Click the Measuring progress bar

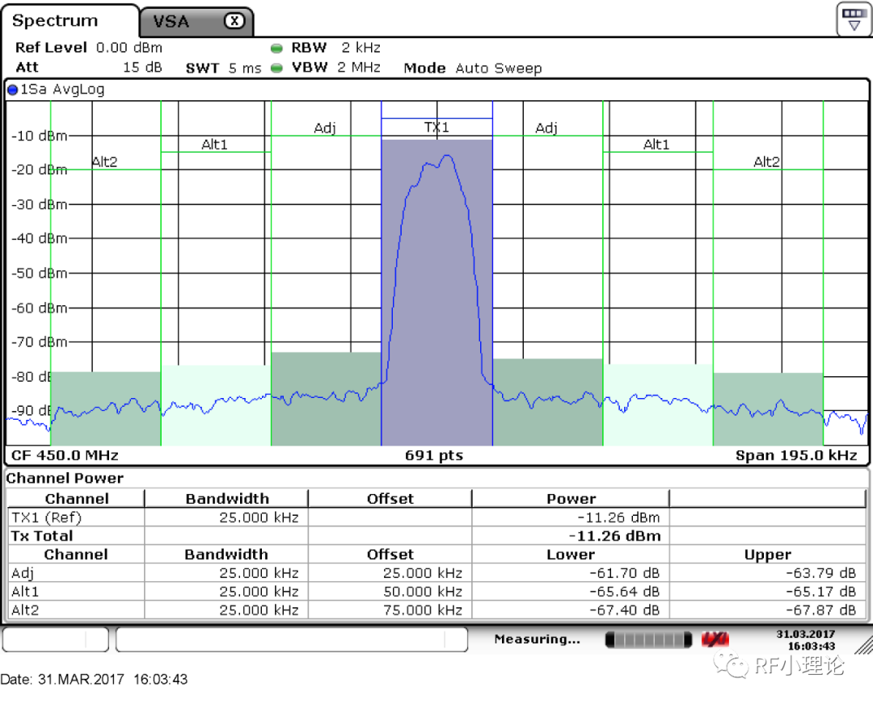coord(647,639)
